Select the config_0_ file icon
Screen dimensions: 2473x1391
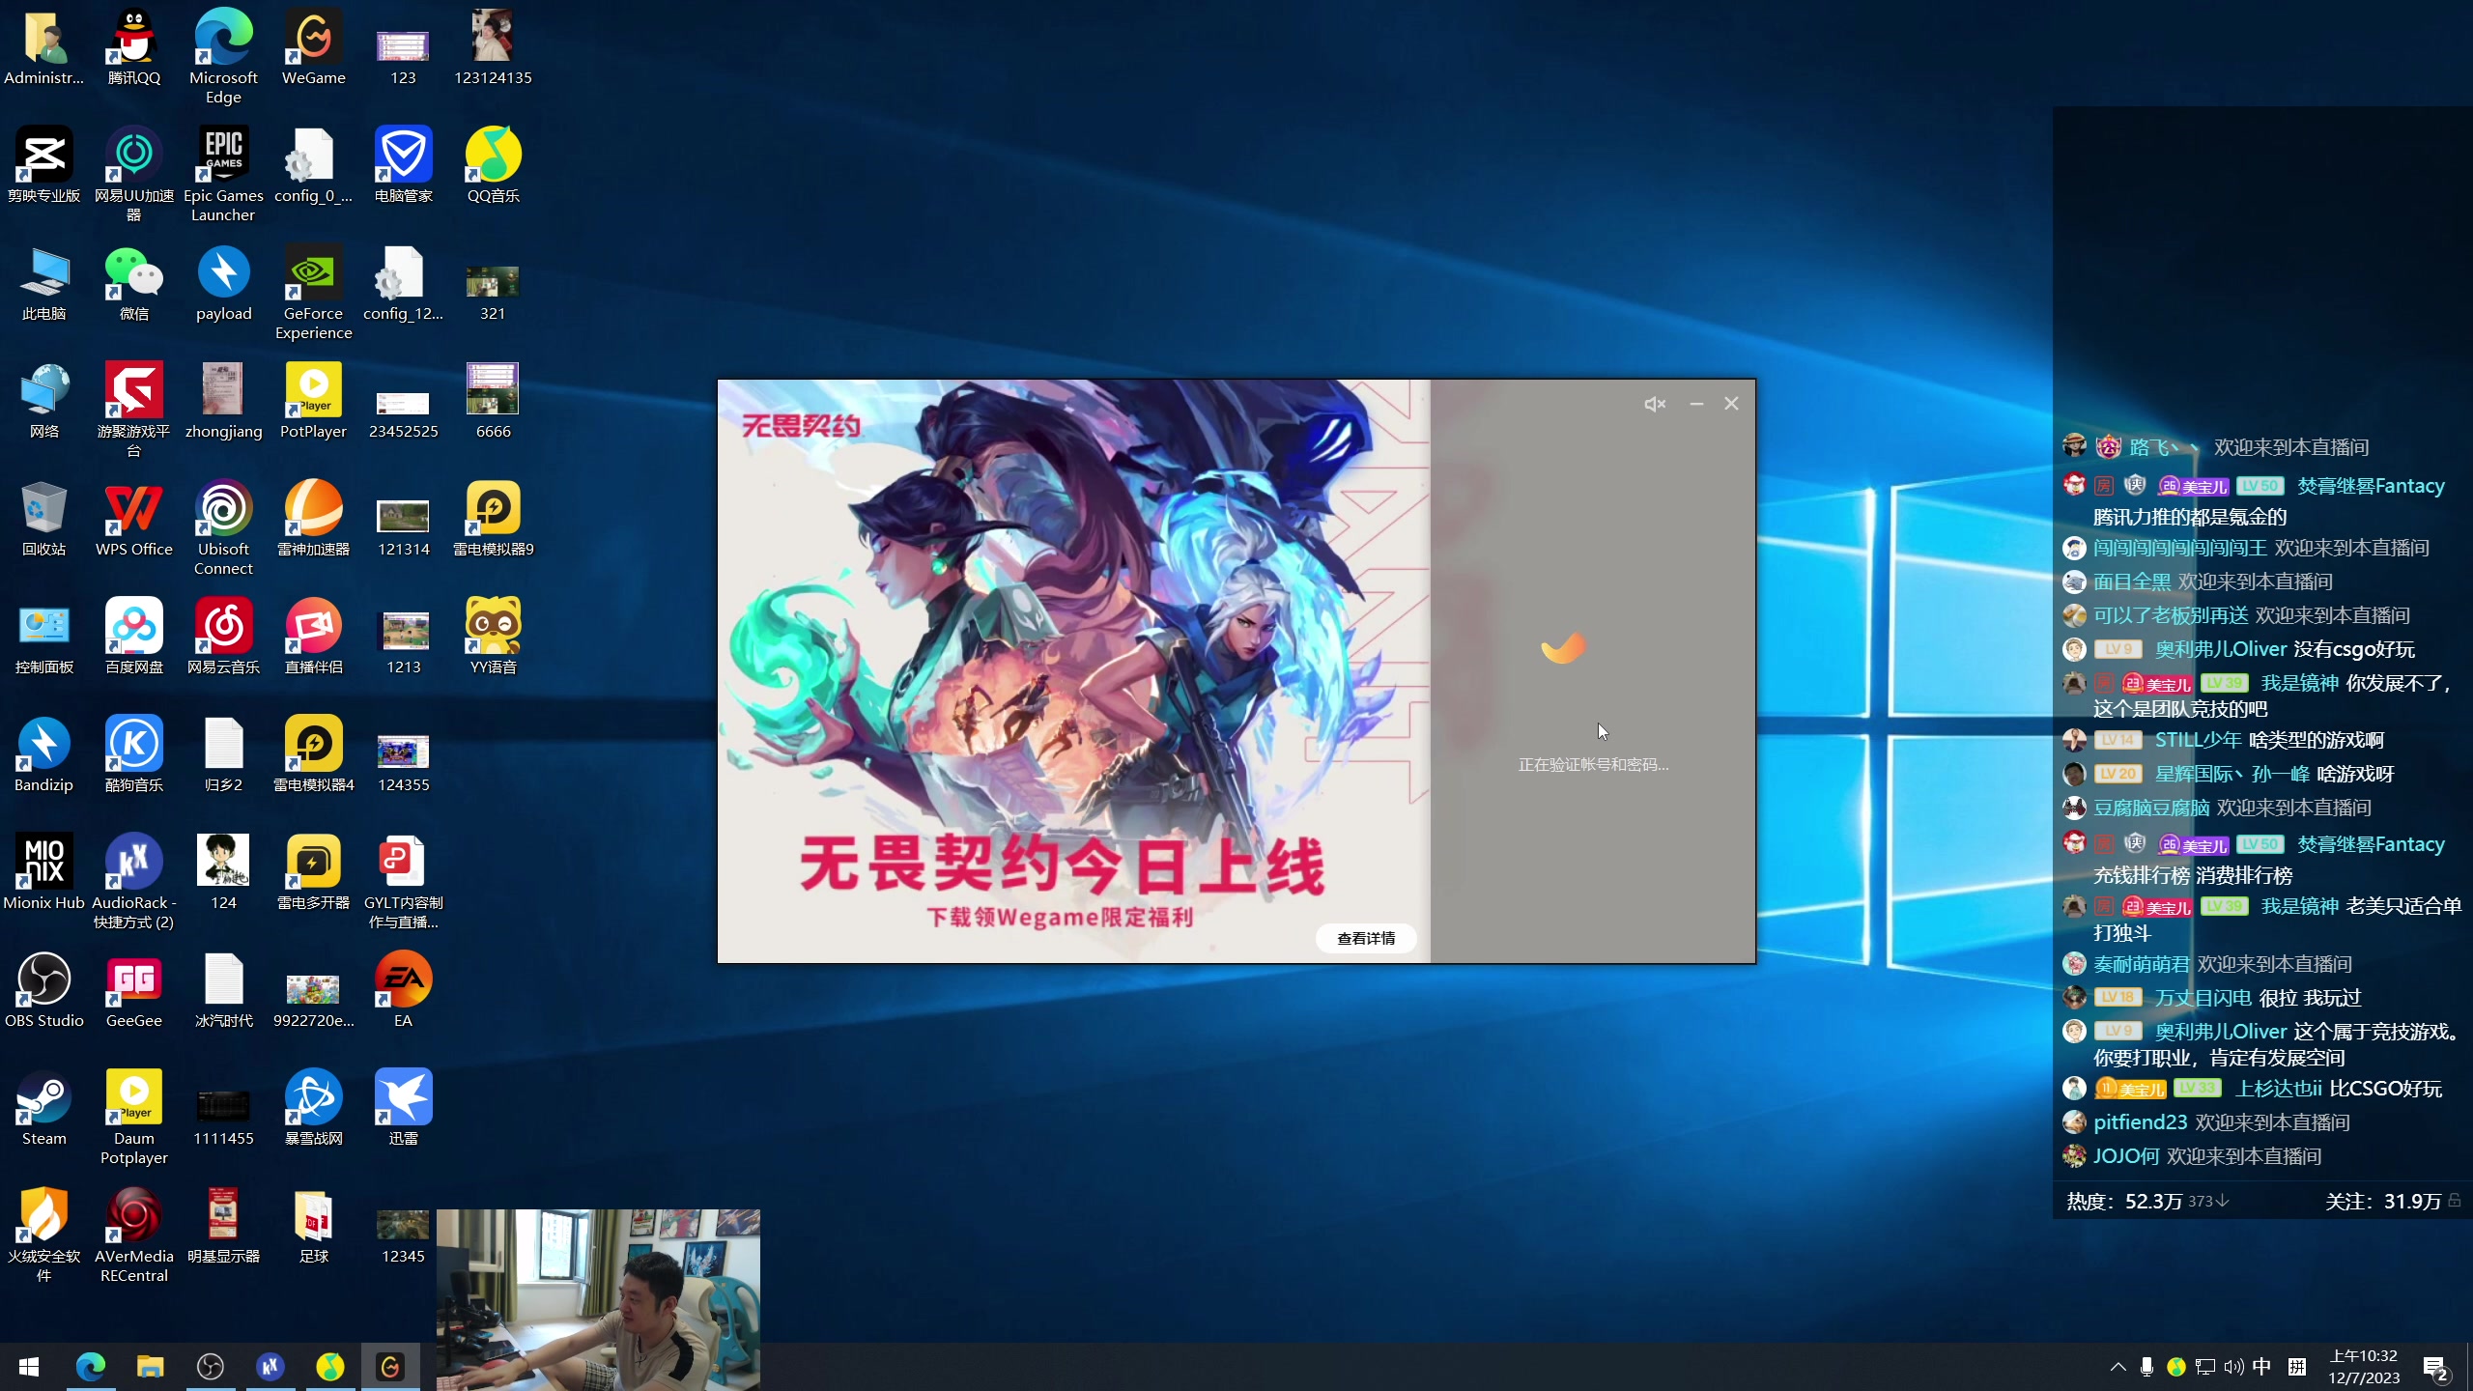314,165
